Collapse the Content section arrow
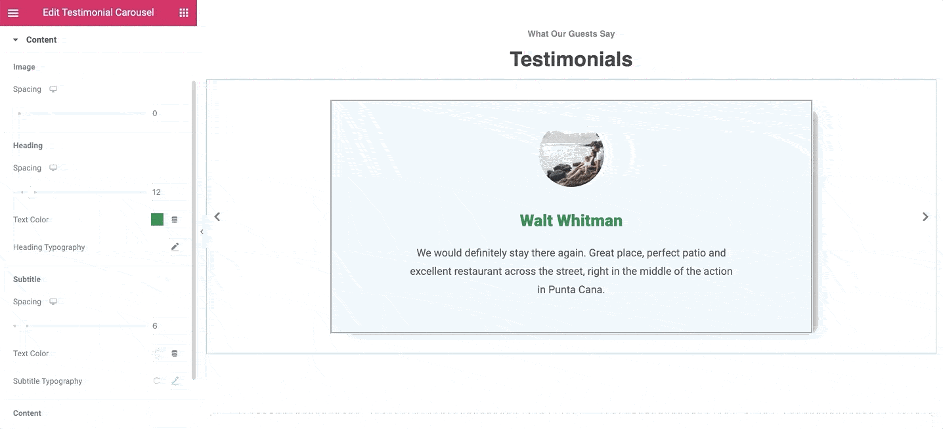Image resolution: width=943 pixels, height=429 pixels. 16,40
